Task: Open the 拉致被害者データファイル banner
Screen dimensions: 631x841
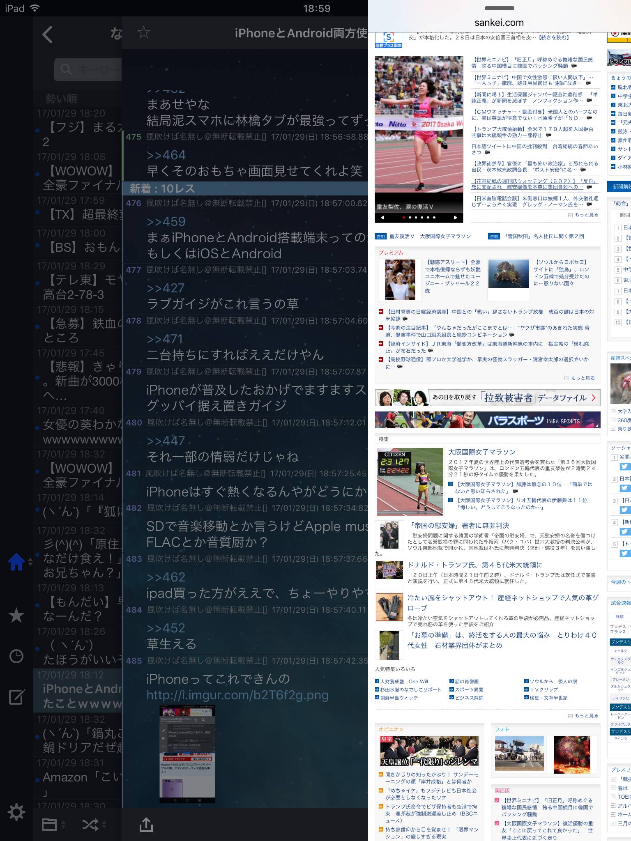Action: point(488,398)
